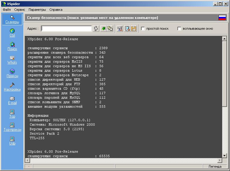Click the Russian flag language icon

click(222, 18)
